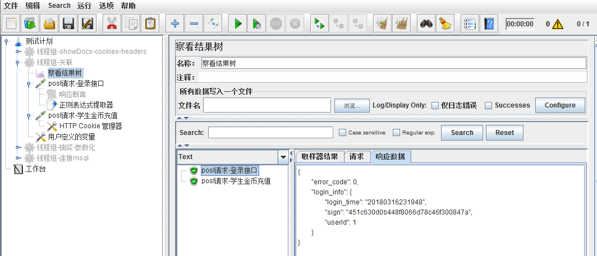The image size is (597, 256).
Task: Clear all results with double broom icon
Action: pos(401,24)
